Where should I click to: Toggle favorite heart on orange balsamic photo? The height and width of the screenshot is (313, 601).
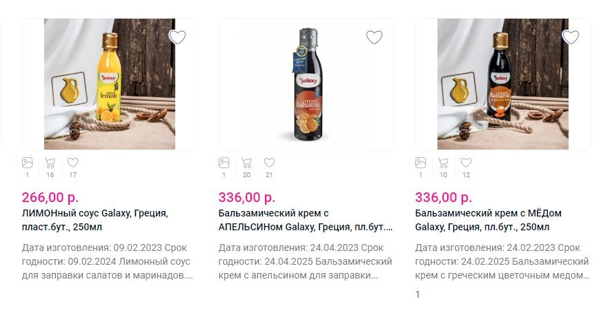[x=374, y=37]
